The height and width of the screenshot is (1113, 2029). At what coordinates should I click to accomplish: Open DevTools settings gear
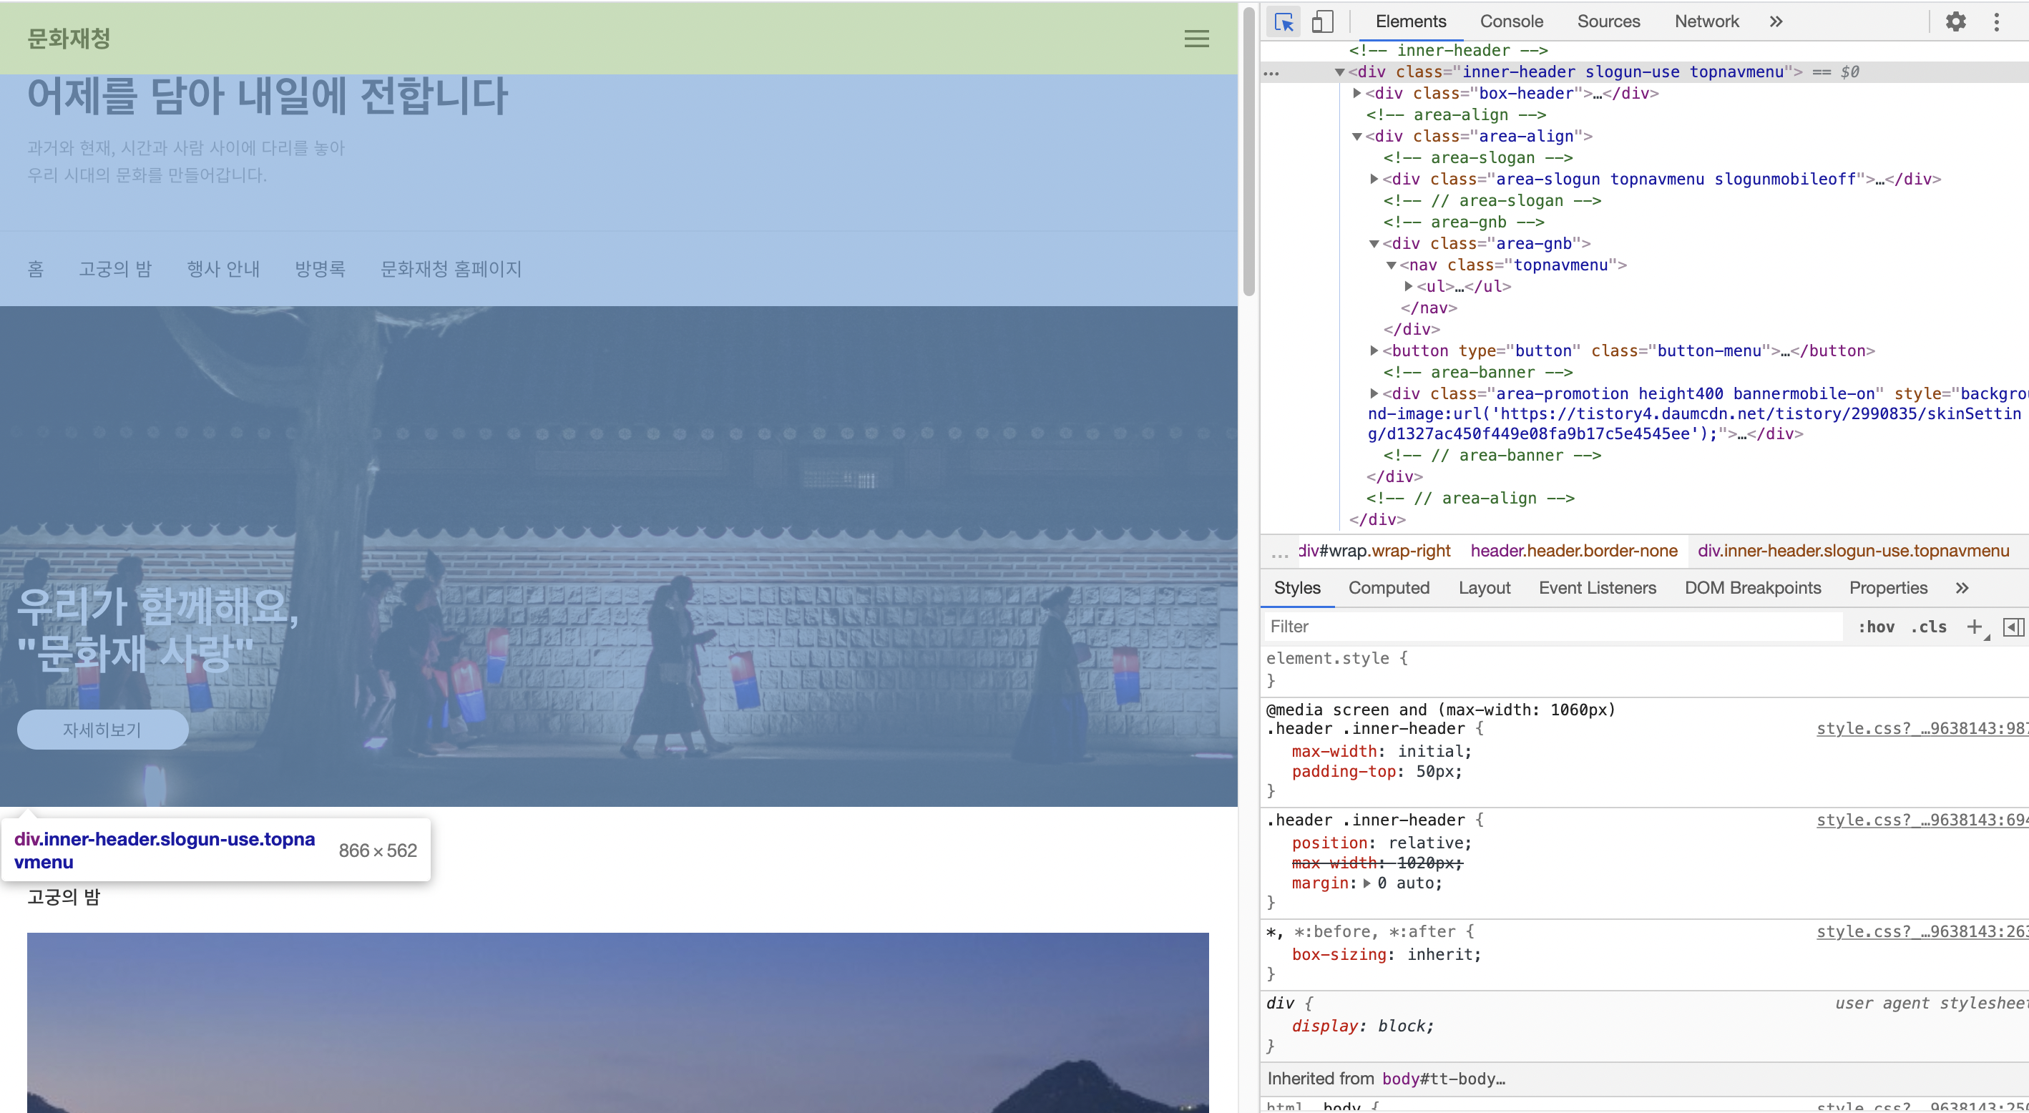coord(1955,22)
